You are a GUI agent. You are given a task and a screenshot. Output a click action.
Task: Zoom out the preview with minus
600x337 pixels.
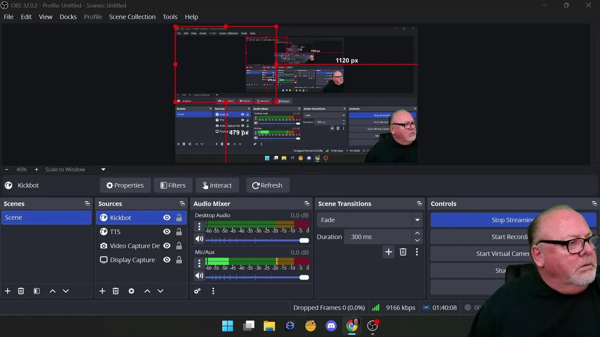click(6, 169)
